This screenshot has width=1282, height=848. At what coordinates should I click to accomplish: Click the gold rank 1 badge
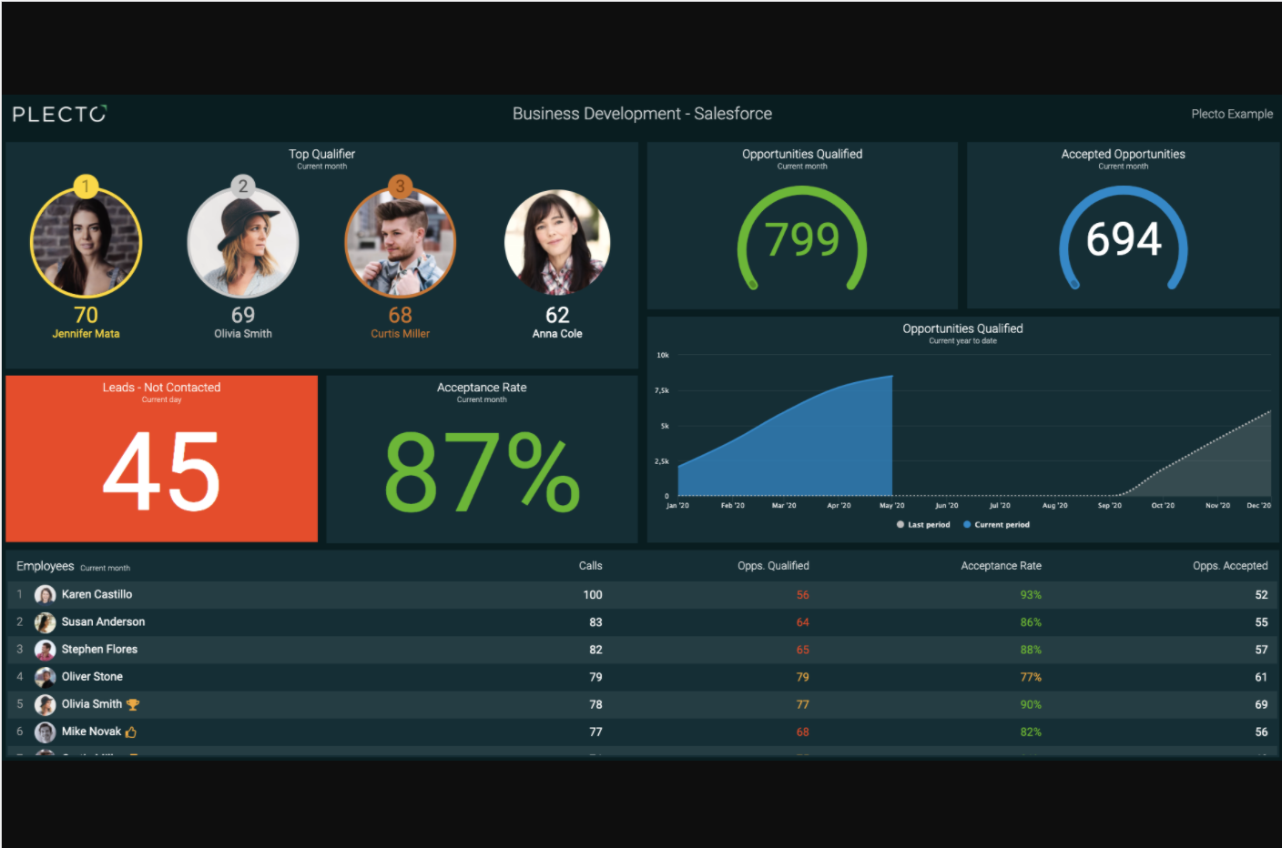(86, 187)
